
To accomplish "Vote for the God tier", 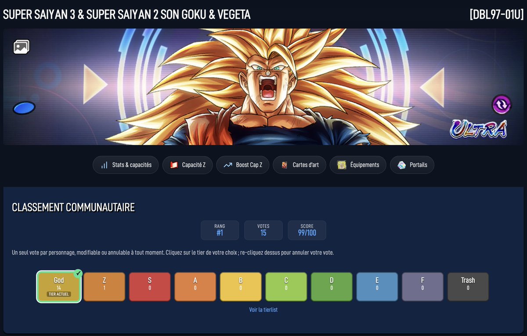I will point(59,287).
